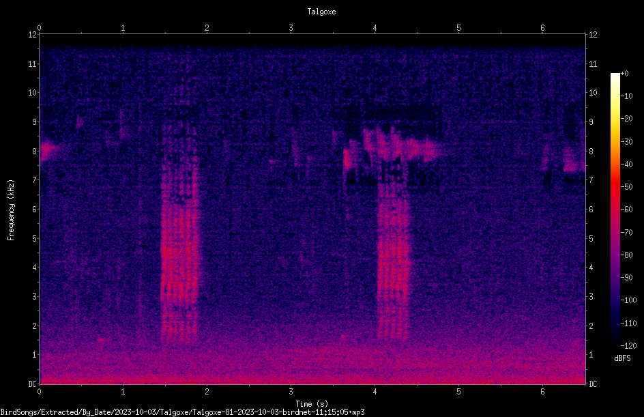The image size is (644, 417).
Task: Click the '3' label on the top time axis
Action: point(291,28)
